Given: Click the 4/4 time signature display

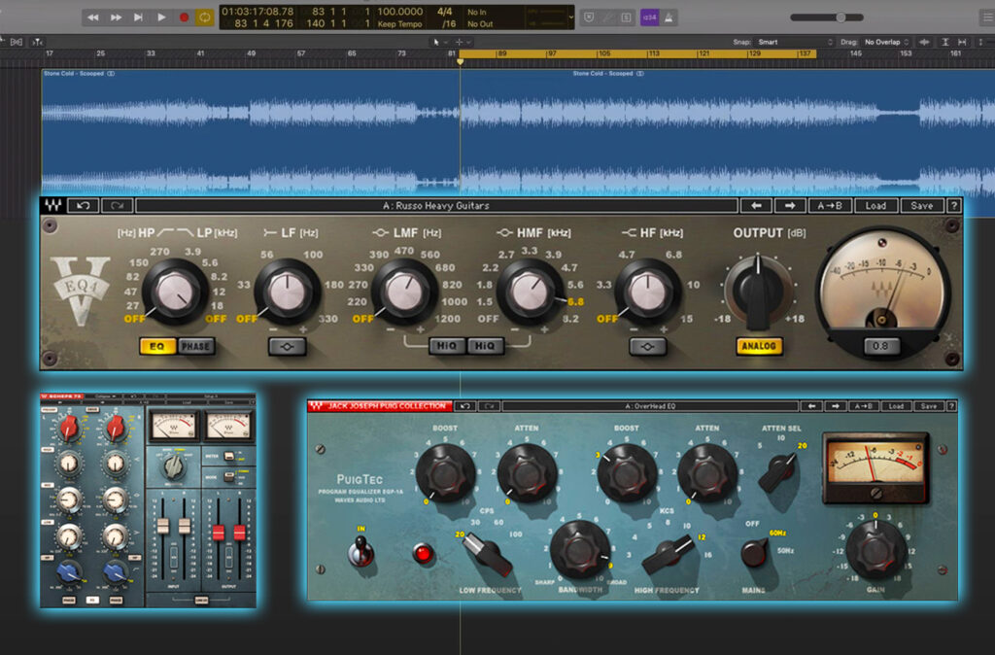Looking at the screenshot, I should pos(445,12).
